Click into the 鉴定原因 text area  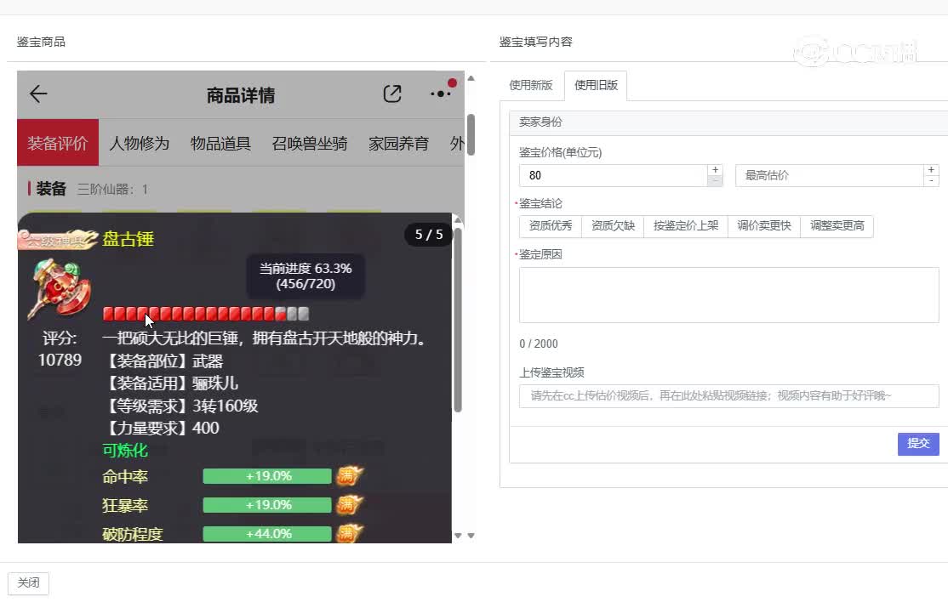pos(728,295)
